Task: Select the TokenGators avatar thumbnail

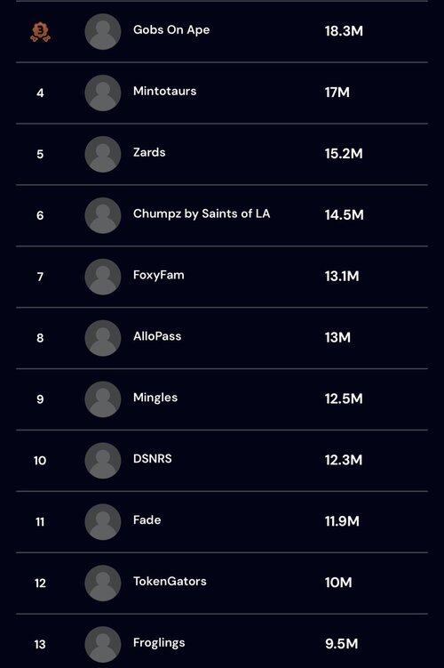Action: (103, 583)
